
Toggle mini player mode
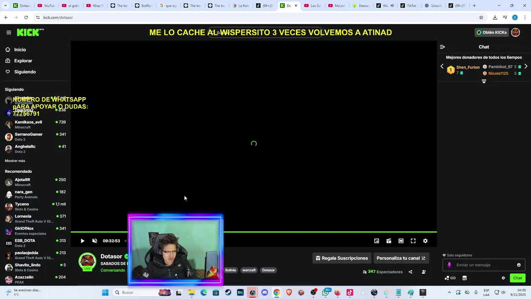coord(377,241)
